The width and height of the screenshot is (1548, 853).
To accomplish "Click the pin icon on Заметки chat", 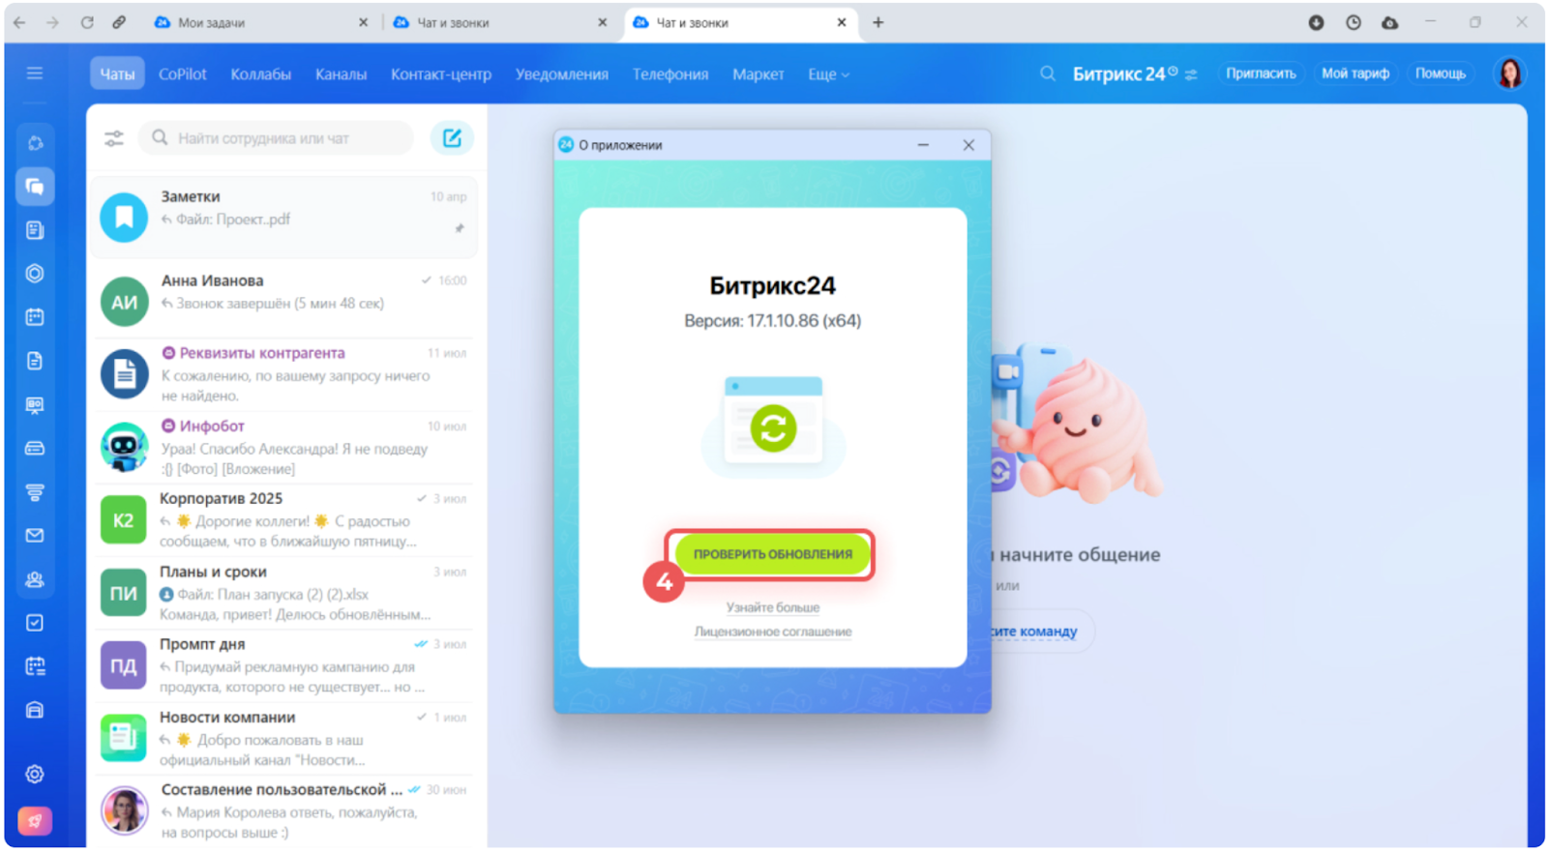I will coord(460,228).
